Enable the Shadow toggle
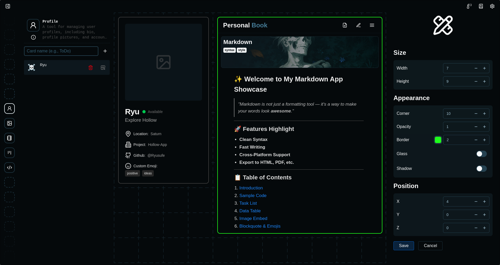Screen dimensions: 500x265 click(x=481, y=169)
